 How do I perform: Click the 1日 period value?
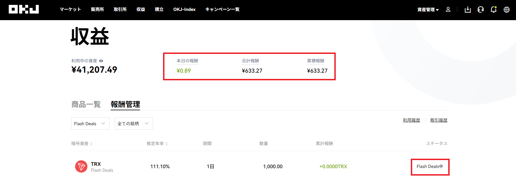tap(210, 167)
